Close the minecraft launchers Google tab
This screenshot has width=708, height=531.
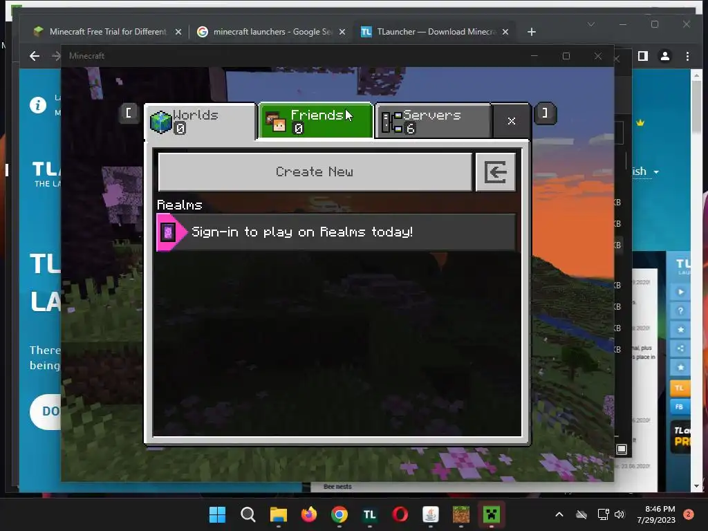tap(342, 32)
